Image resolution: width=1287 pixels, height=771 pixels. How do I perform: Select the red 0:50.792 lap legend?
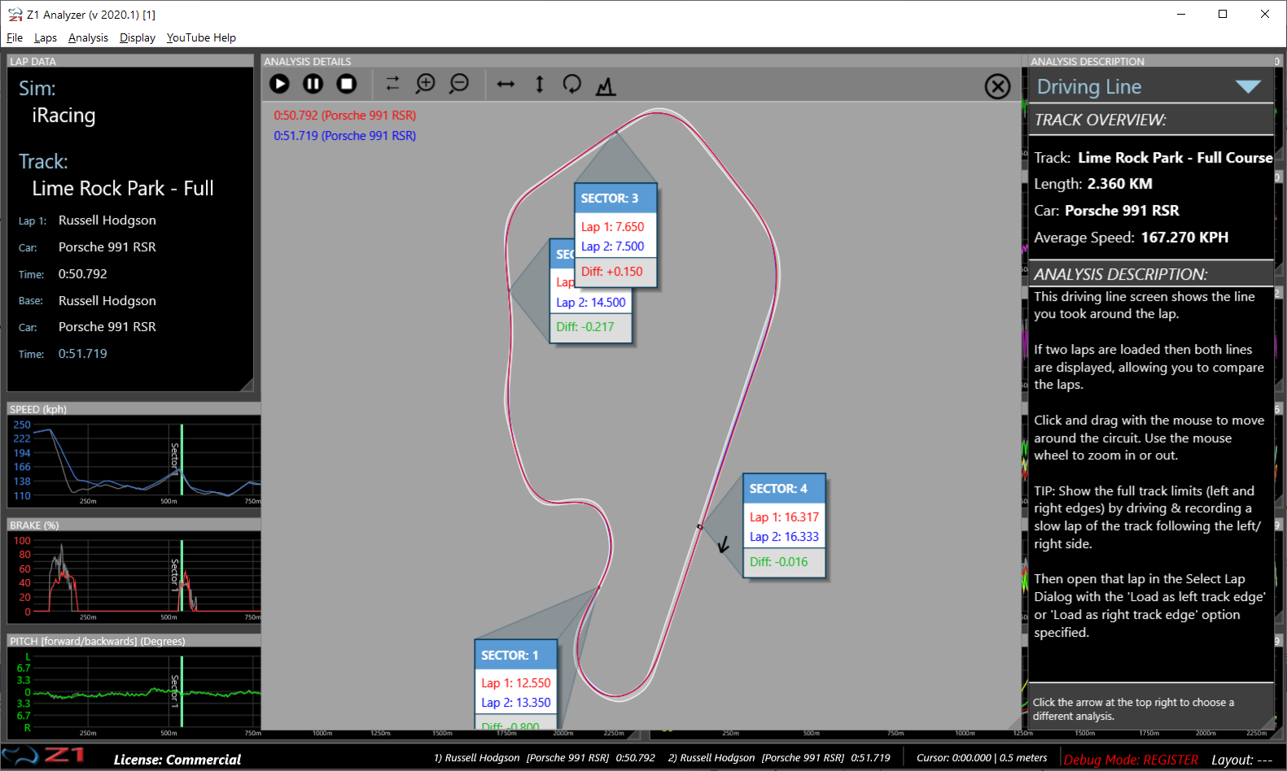point(345,115)
